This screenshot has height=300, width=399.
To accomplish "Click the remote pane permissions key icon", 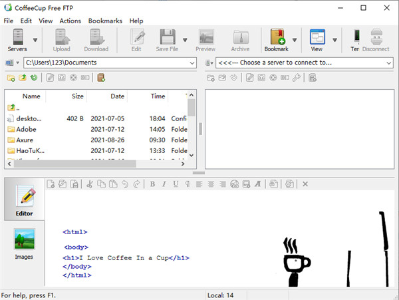I will pyautogui.click(x=296, y=78).
